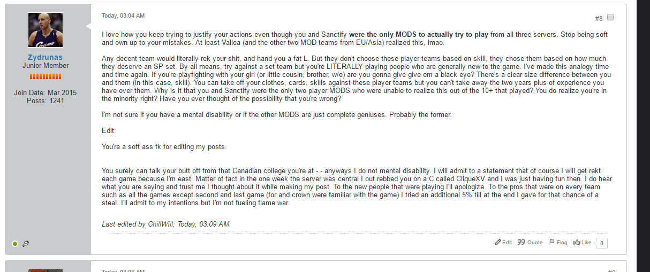
Task: Click the pen icon beside the status dot
Action: pyautogui.click(x=26, y=244)
